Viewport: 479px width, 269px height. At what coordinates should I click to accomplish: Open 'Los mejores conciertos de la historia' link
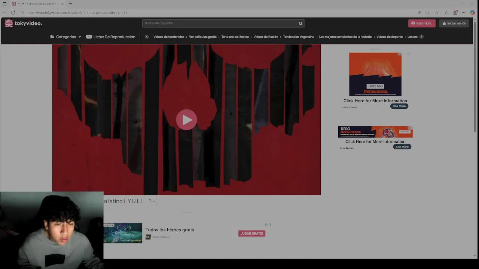345,37
